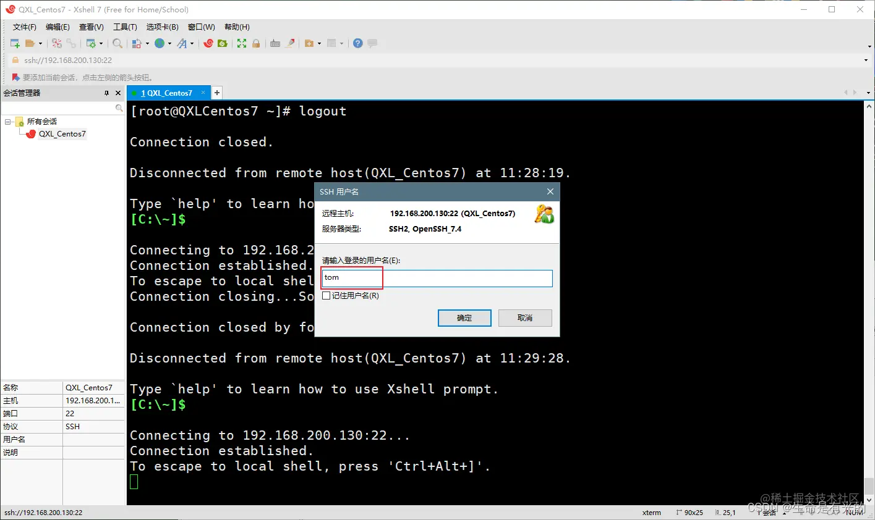Open session properties gear icon
The image size is (875, 520).
coord(91,43)
